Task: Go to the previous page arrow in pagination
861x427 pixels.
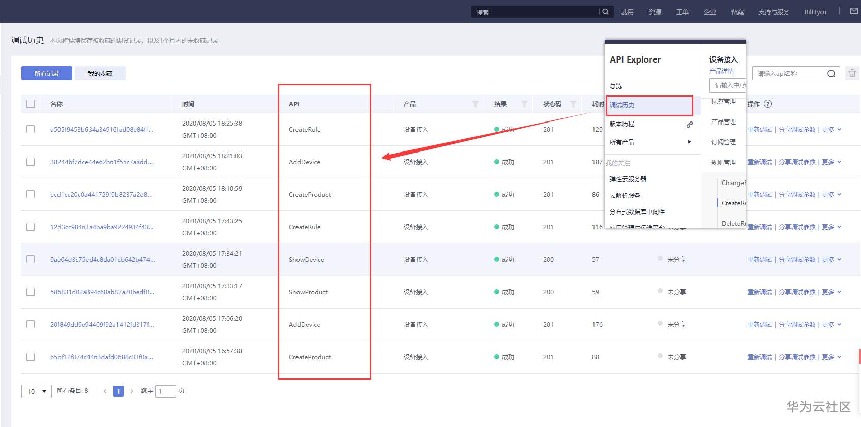Action: (x=105, y=391)
